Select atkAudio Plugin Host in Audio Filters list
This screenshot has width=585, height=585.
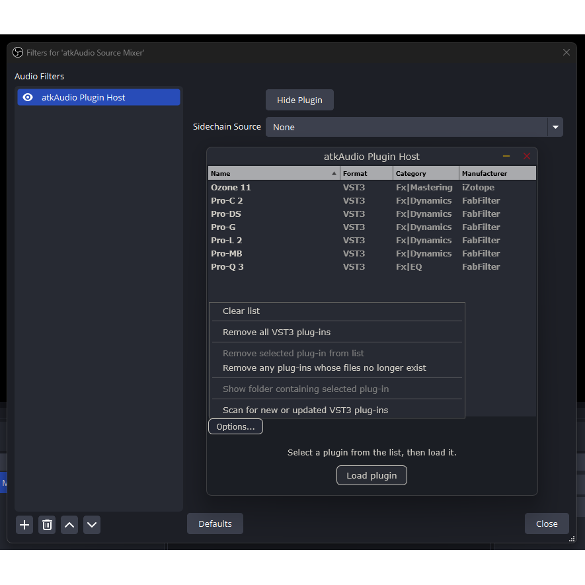pyautogui.click(x=99, y=97)
